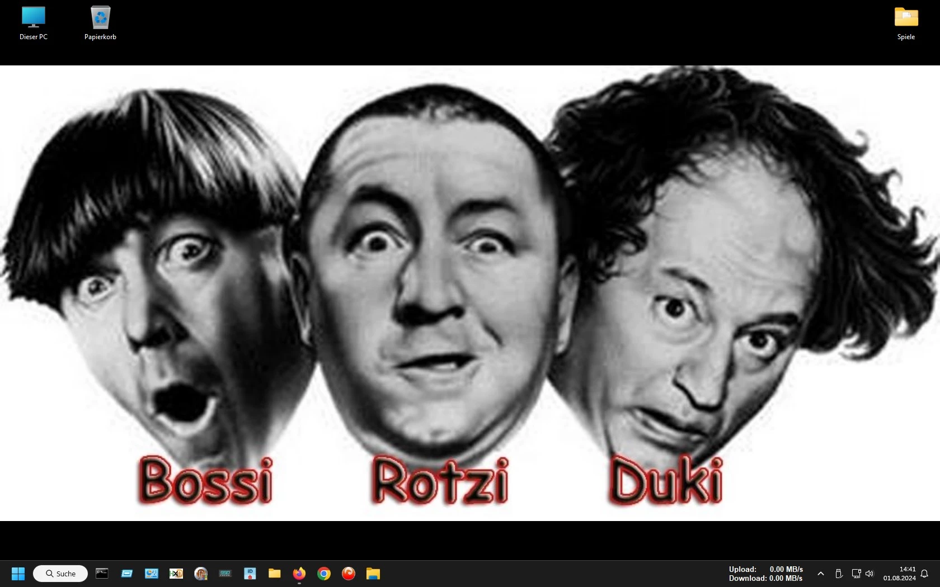Open File Explorer from the taskbar
Image resolution: width=940 pixels, height=587 pixels.
tap(373, 574)
